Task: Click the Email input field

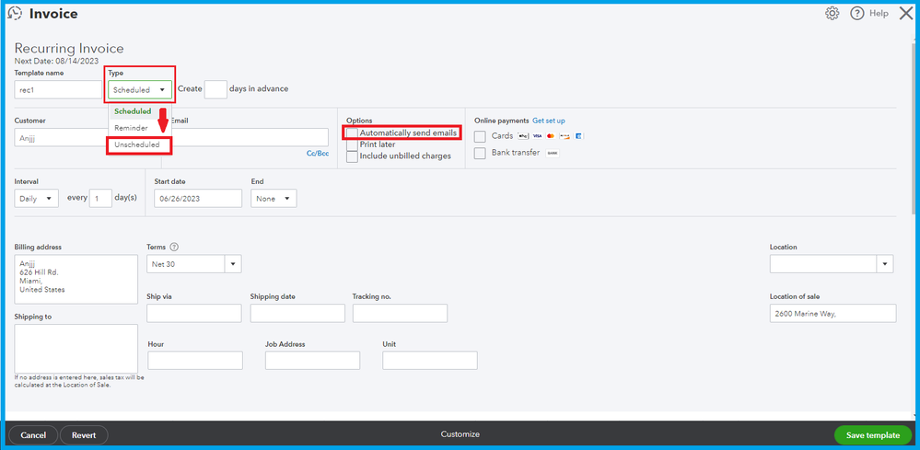Action: pyautogui.click(x=250, y=138)
